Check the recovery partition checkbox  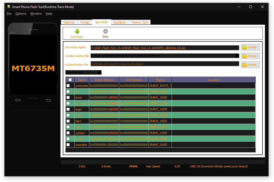(x=68, y=103)
